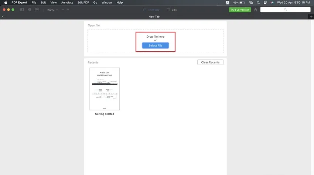Click the Getting Started file name
This screenshot has height=175, width=314.
(x=105, y=114)
